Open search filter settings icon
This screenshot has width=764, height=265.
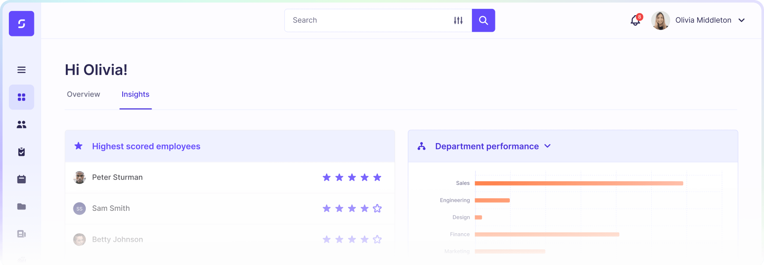click(x=458, y=20)
